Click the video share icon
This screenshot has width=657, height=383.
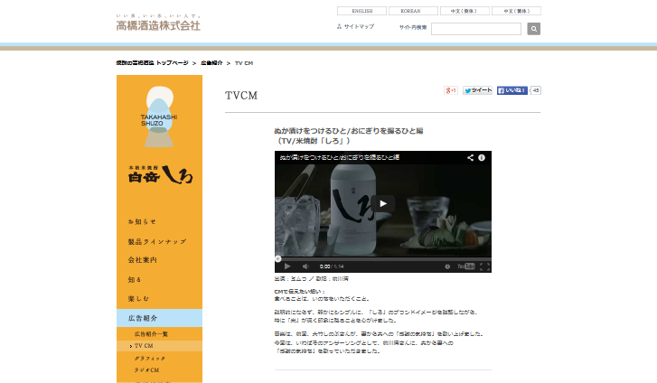[x=470, y=157]
